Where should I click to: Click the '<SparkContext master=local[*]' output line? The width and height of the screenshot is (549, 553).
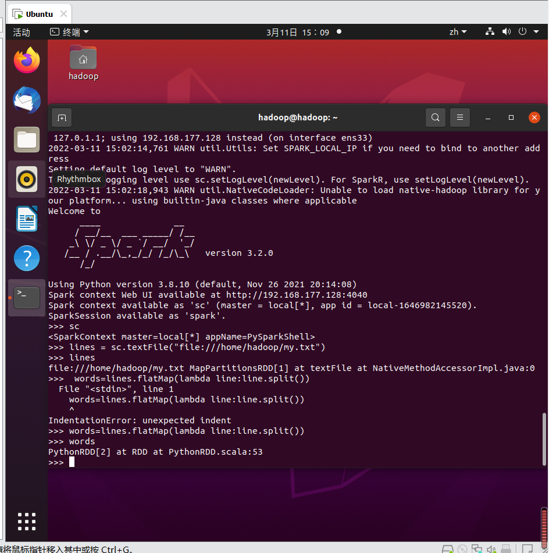(181, 337)
